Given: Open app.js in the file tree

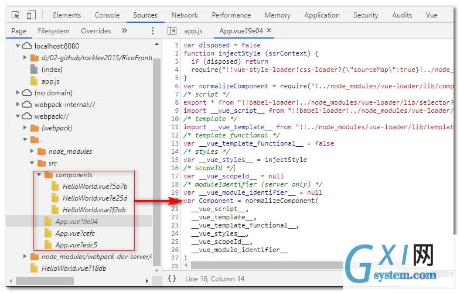Looking at the screenshot, I should click(x=50, y=81).
